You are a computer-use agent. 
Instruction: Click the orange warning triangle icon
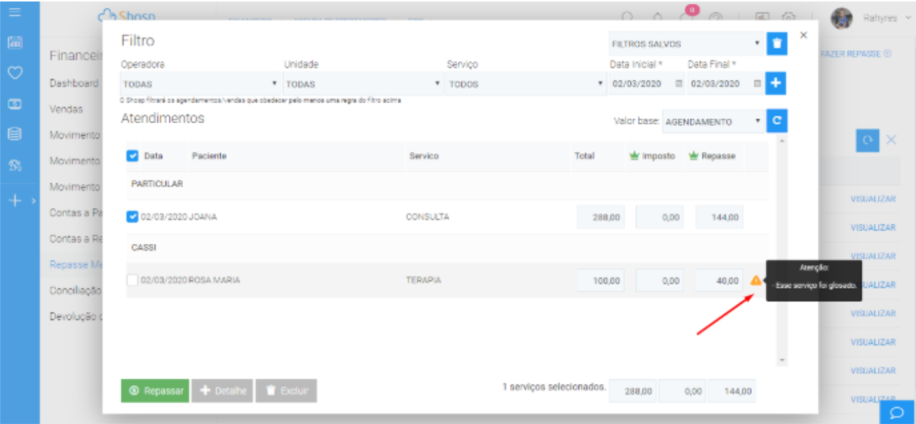tap(756, 281)
